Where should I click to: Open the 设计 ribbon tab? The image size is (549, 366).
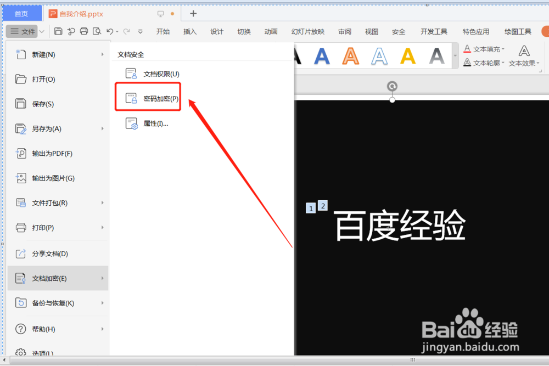coord(217,31)
